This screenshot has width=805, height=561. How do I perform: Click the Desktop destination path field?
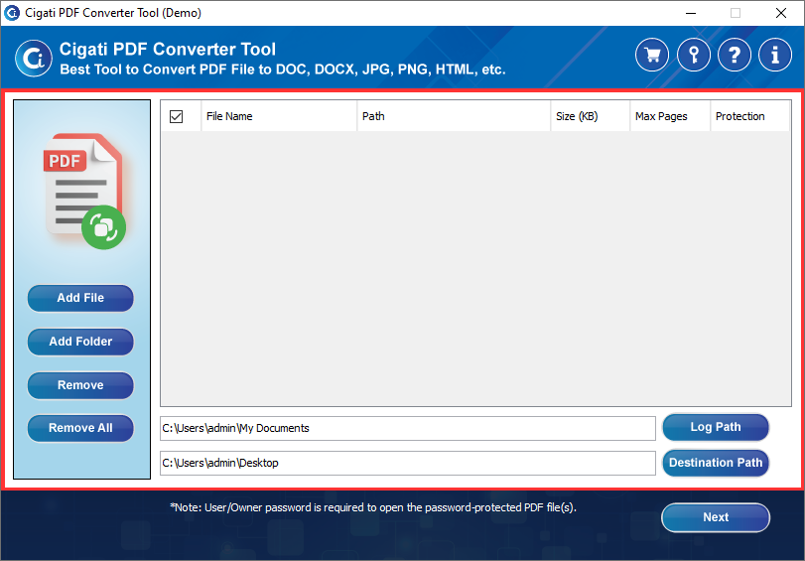pos(408,464)
